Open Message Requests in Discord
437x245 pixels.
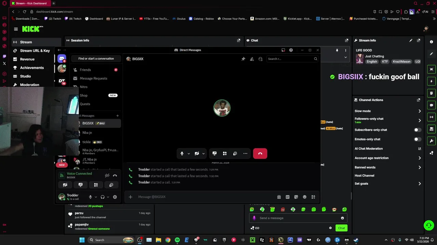(95, 78)
